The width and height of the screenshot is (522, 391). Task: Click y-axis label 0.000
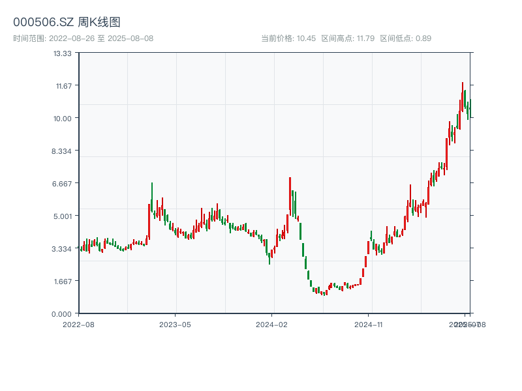point(61,314)
